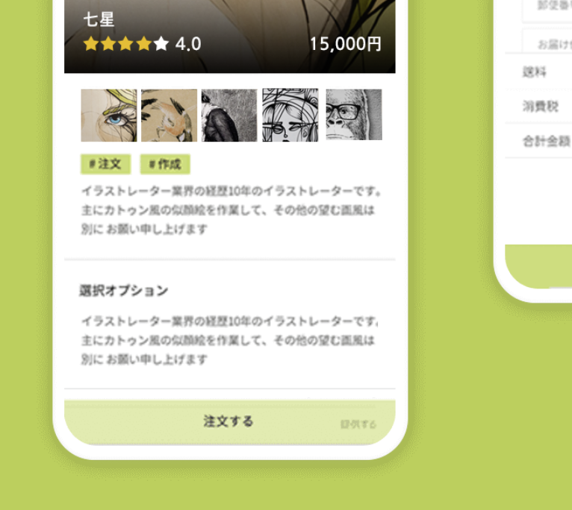Click the faint text right of 注文する
The height and width of the screenshot is (510, 572).
coord(358,424)
